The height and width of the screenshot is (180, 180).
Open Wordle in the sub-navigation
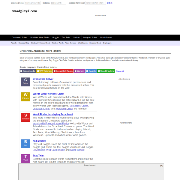[x=14, y=43]
